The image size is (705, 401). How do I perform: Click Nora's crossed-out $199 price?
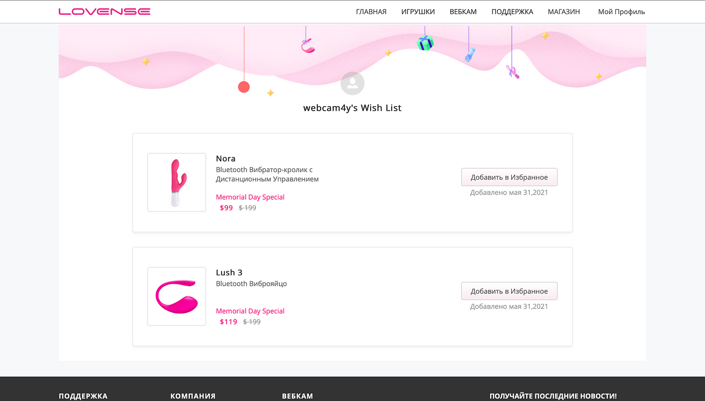[247, 208]
